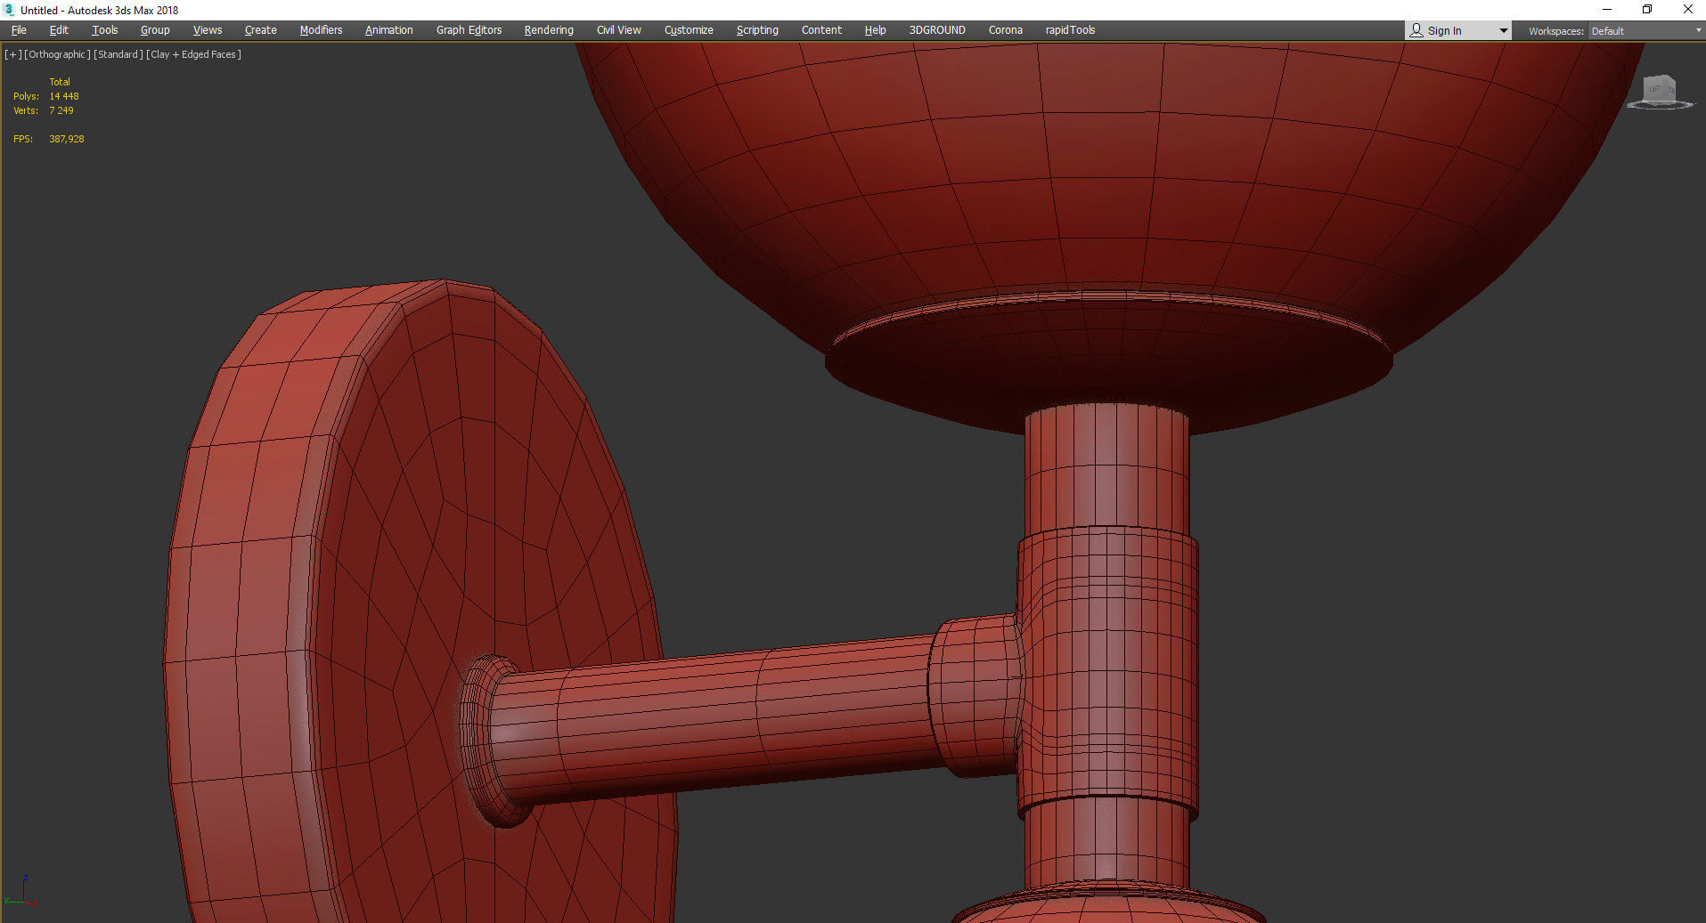Expand the Sign In dropdown arrow
The image size is (1706, 923).
click(x=1504, y=31)
